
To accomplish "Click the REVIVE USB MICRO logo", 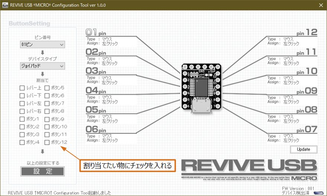I will [249, 170].
